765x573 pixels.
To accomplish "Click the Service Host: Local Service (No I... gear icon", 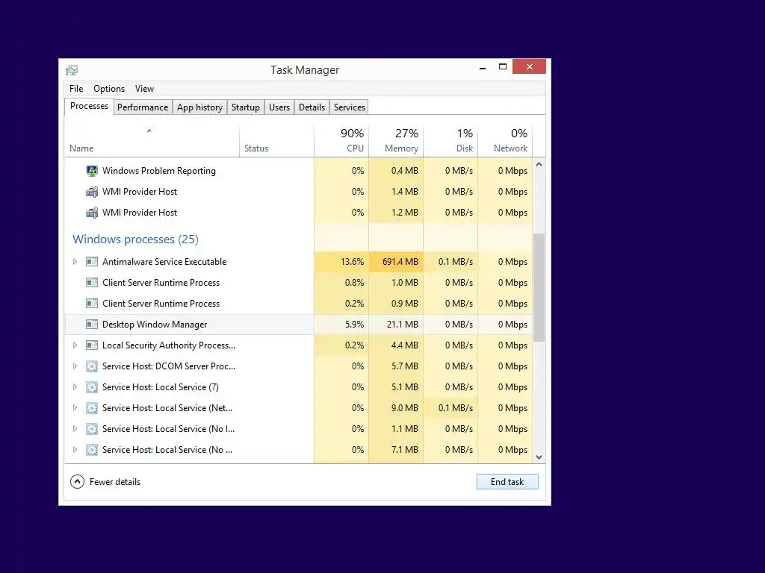I will point(92,429).
